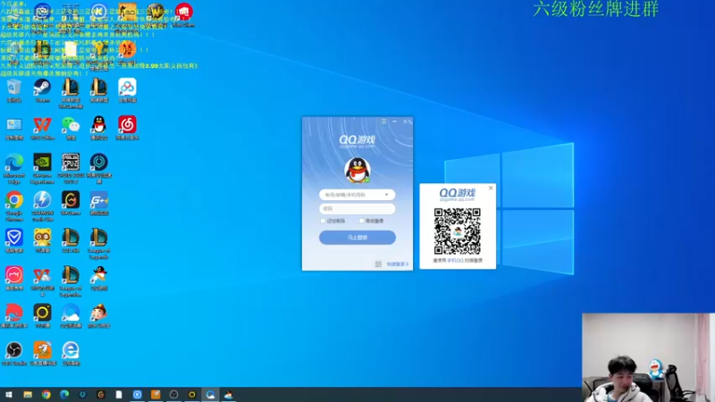This screenshot has width=715, height=402.
Task: Open the GeForce Experience desktop icon
Action: (42, 168)
